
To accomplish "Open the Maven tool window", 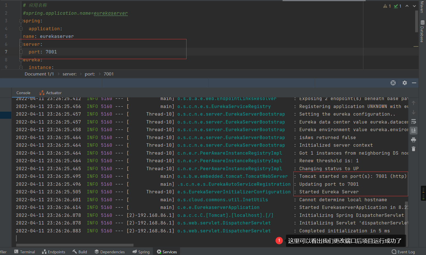I will tap(422, 7).
